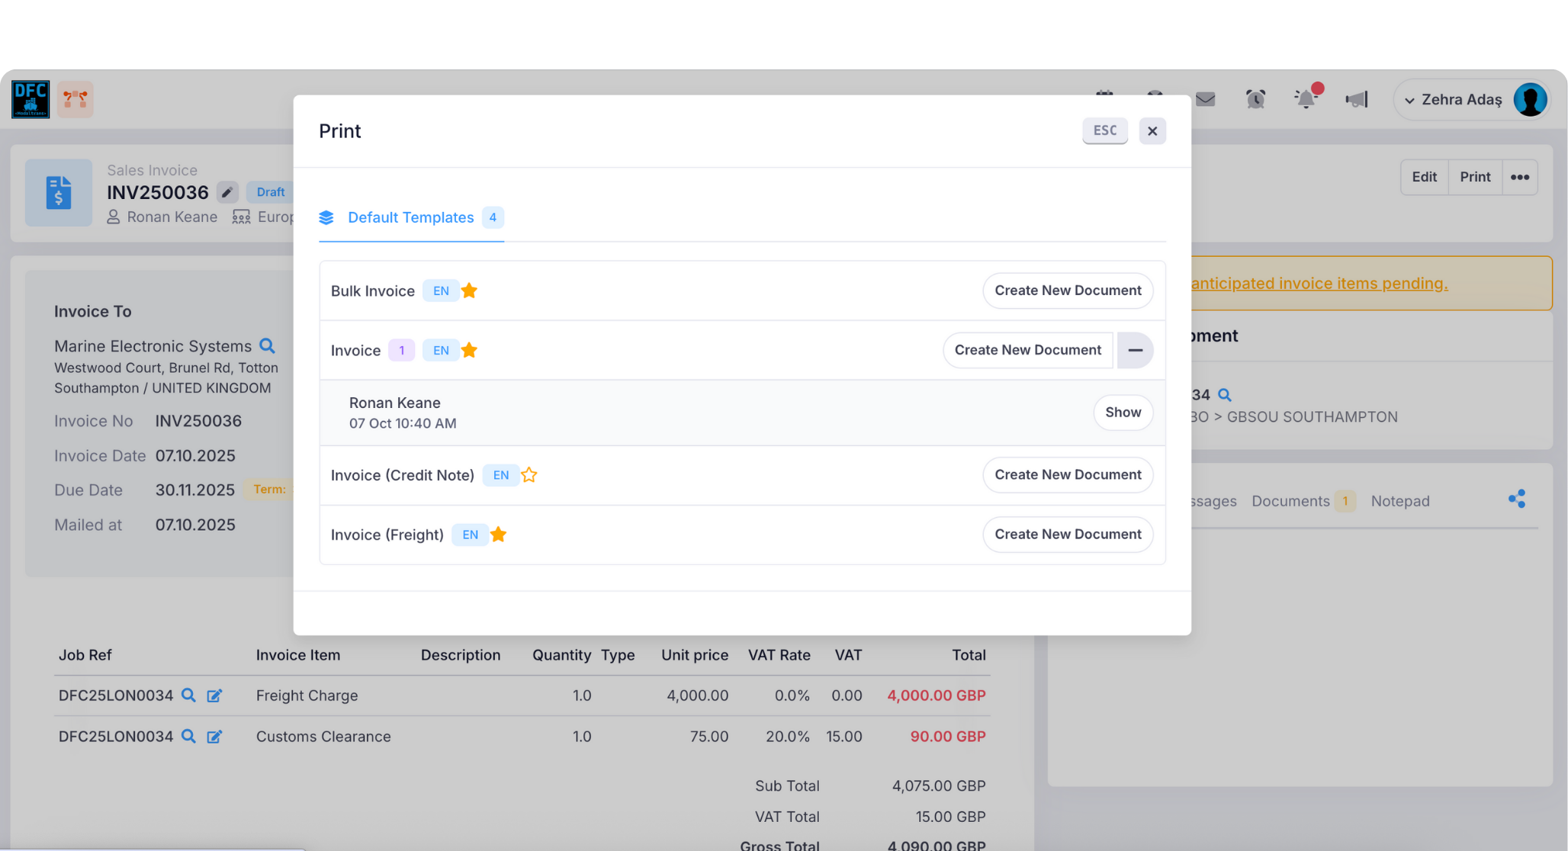Viewport: 1568px width, 851px height.
Task: Open the three-dots more actions menu
Action: [x=1519, y=177]
